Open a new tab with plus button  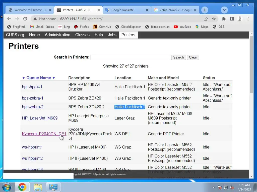(x=205, y=10)
